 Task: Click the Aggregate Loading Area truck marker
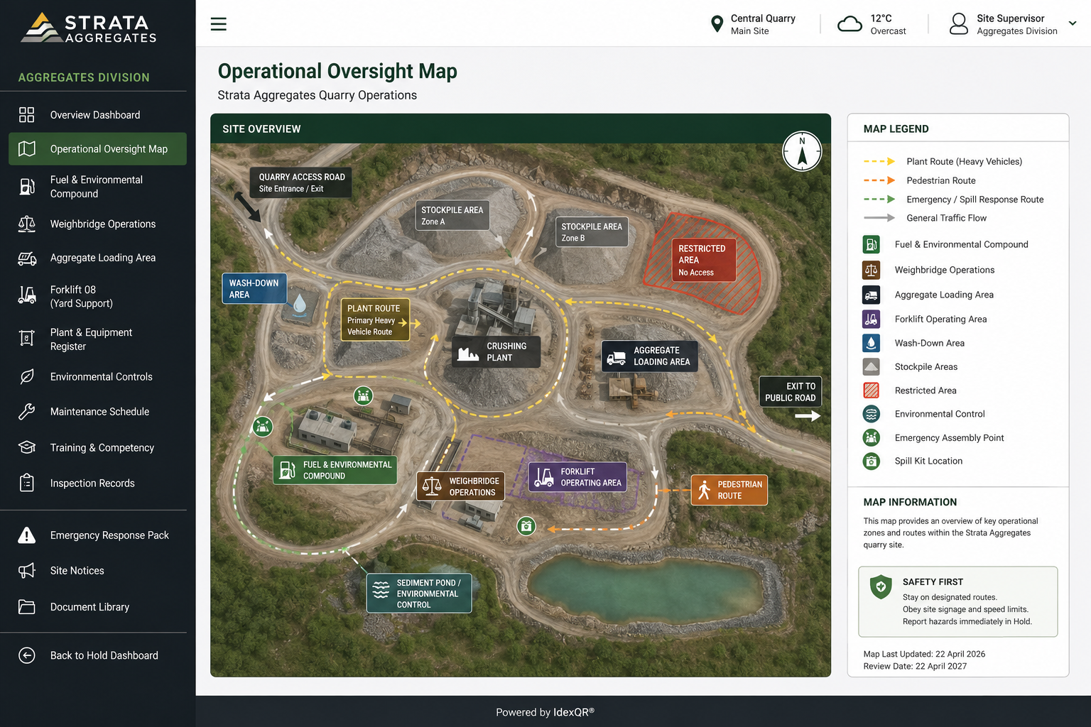(650, 356)
